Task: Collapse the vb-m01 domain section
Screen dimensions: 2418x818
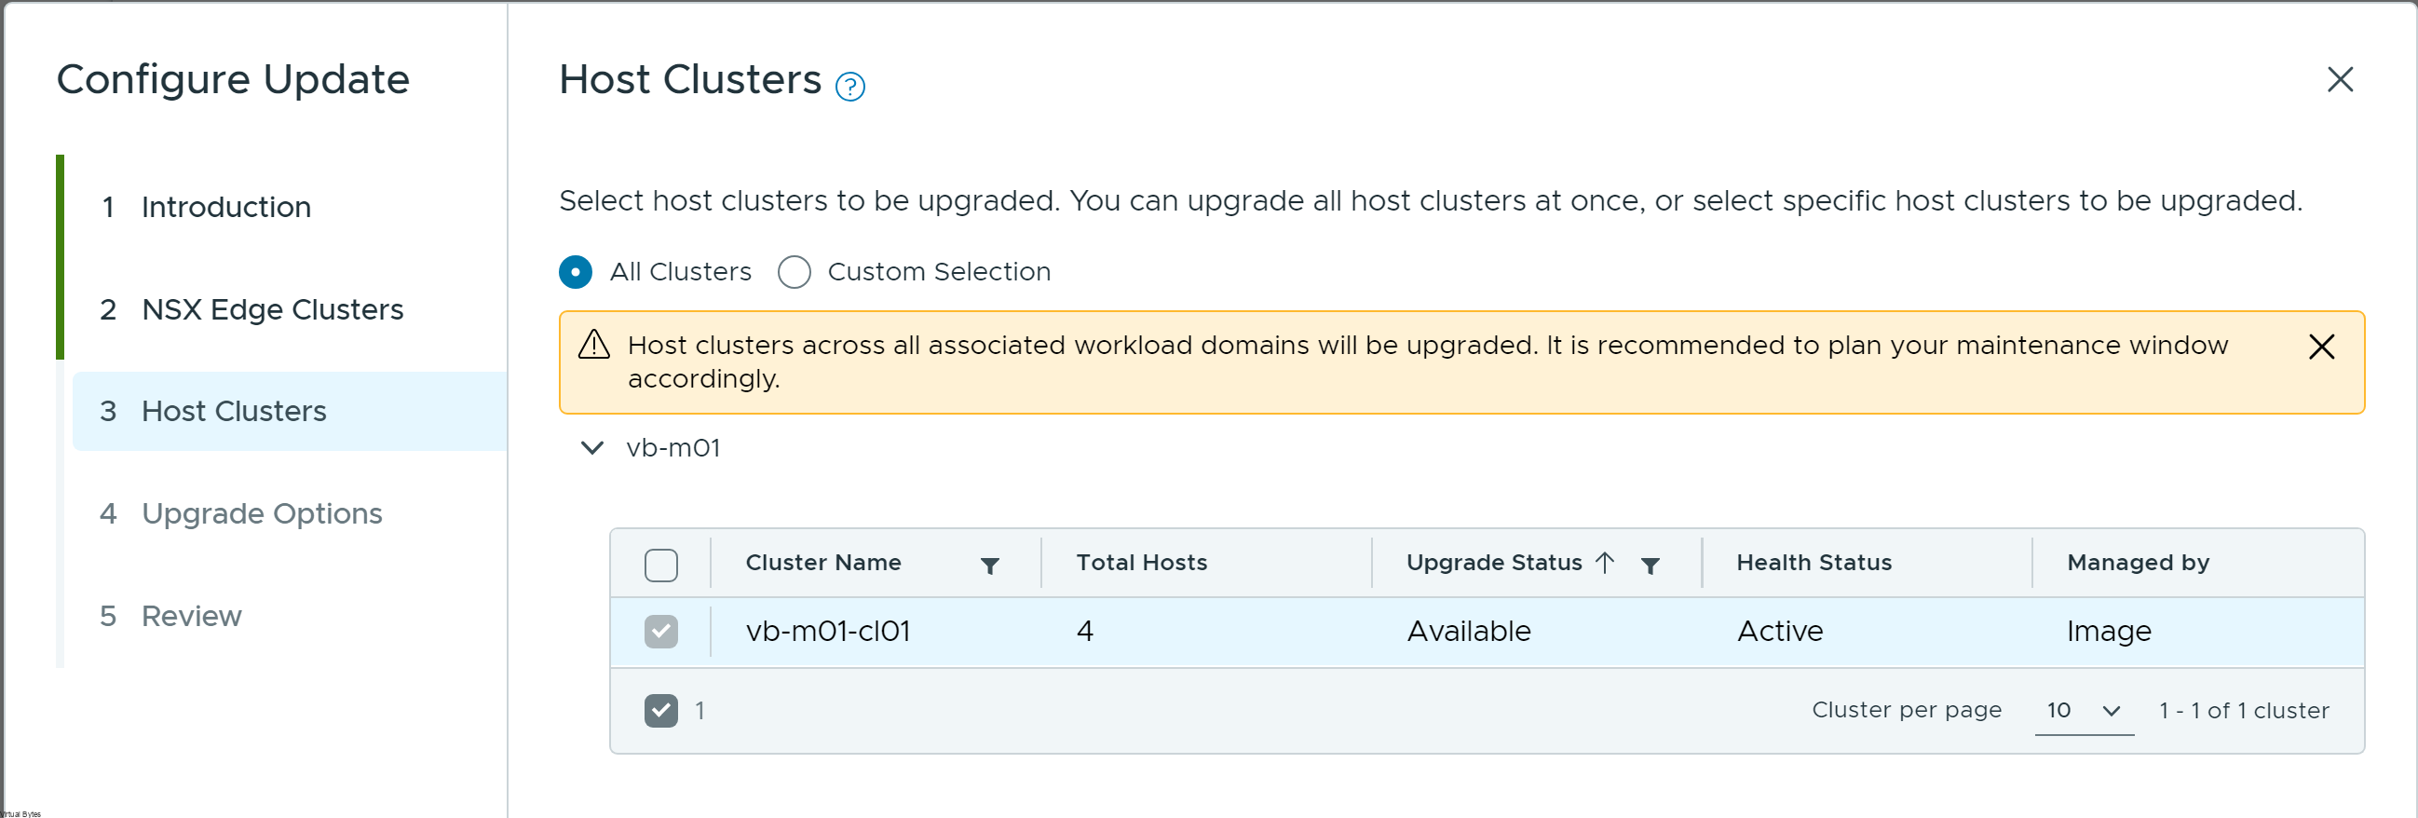Action: click(x=592, y=447)
